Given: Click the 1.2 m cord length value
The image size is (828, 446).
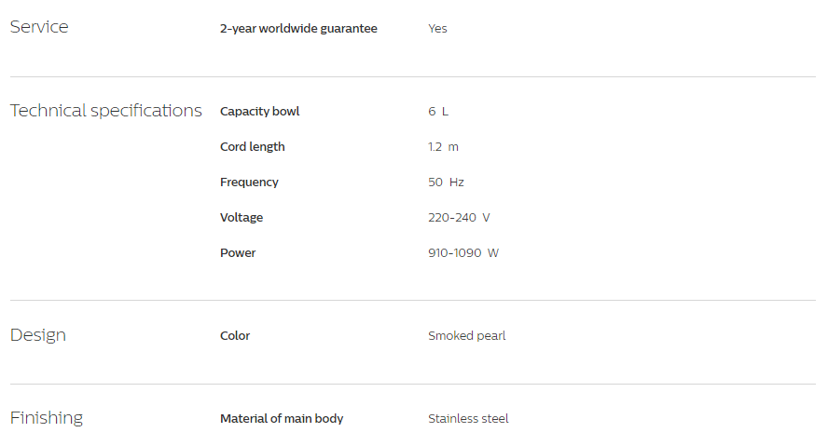Looking at the screenshot, I should point(443,146).
